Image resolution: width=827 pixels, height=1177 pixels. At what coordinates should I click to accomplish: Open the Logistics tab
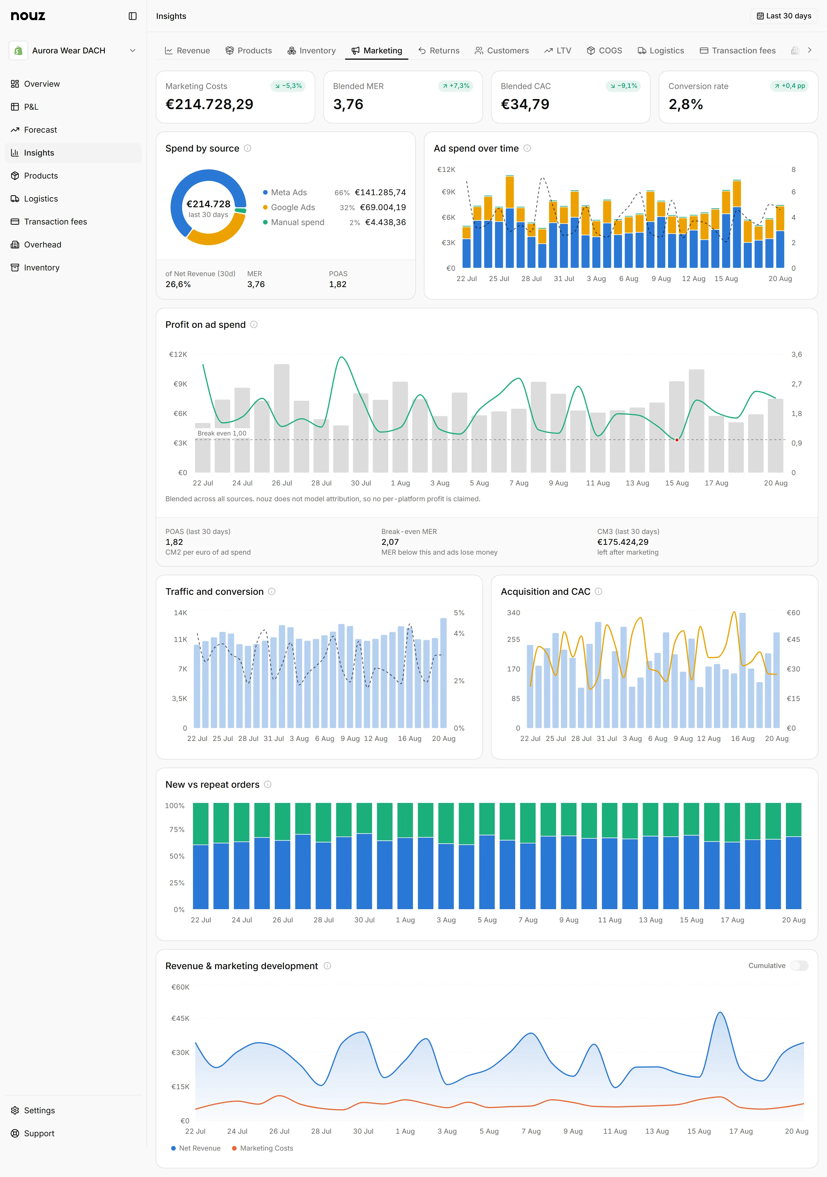(661, 51)
